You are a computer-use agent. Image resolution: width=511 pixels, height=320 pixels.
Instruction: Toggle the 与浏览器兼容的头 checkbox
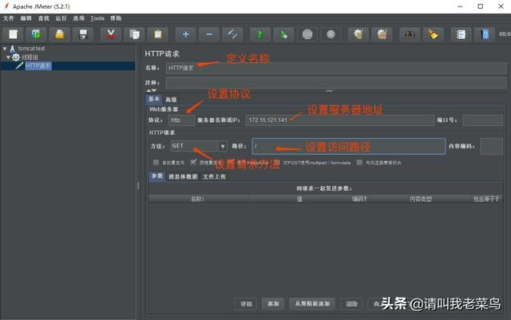point(359,162)
